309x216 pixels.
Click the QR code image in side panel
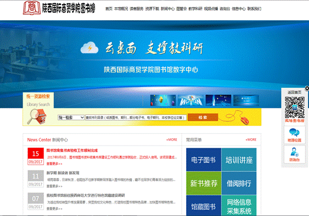point(294,107)
